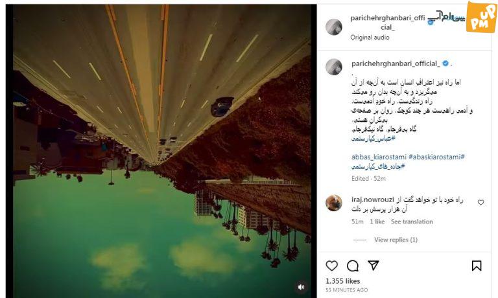Expand View replies (1) under comment
Viewport: 498px width, 298px height.
(396, 240)
